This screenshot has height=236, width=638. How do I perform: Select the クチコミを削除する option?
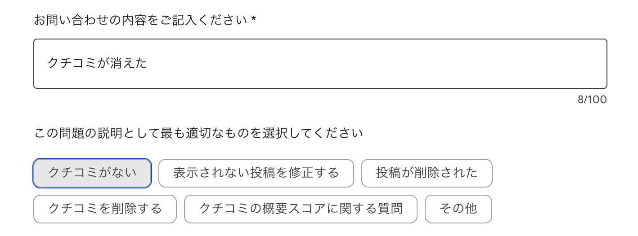[x=105, y=209]
